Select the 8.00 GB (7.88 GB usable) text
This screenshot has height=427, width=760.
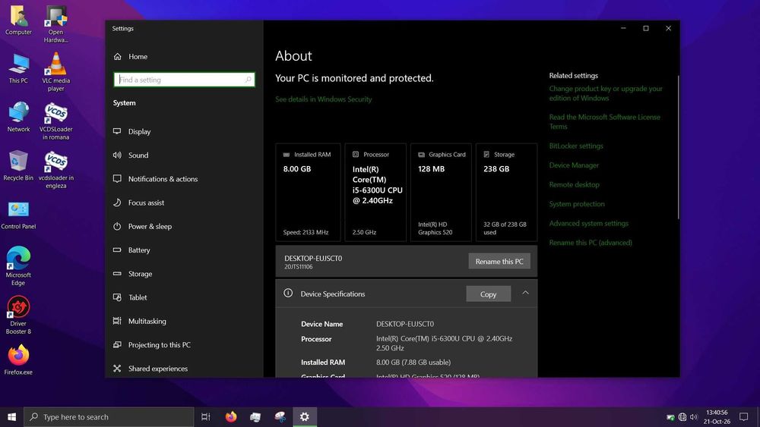(x=413, y=363)
